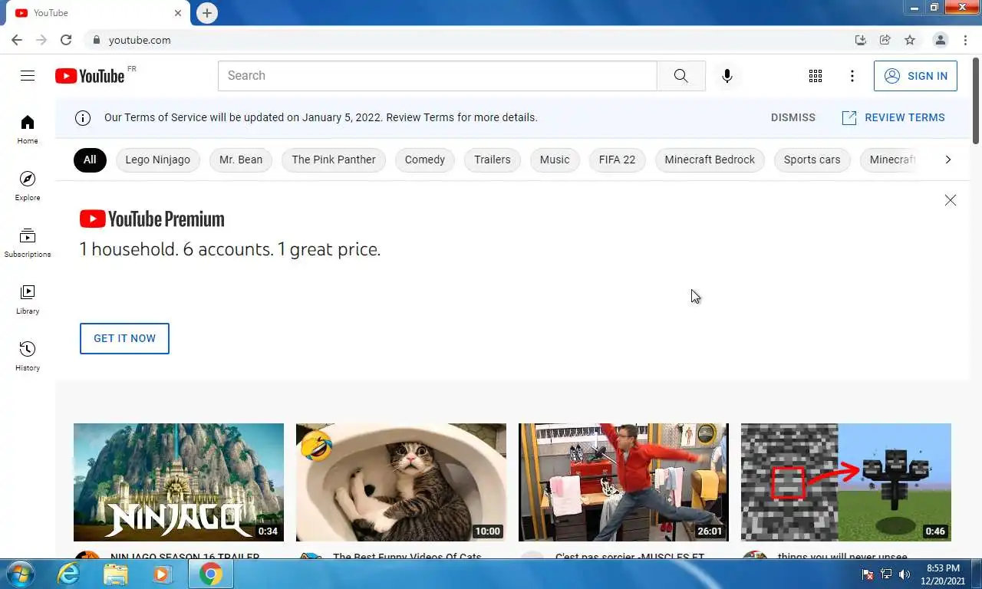Bookmark this page with star icon
The width and height of the screenshot is (982, 589).
click(910, 40)
